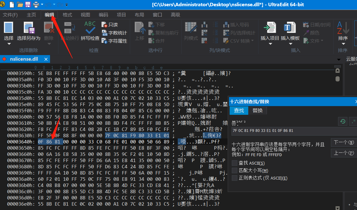The width and height of the screenshot is (357, 210).
Task: Click the Open folder icon in title bar
Action: point(20,4)
